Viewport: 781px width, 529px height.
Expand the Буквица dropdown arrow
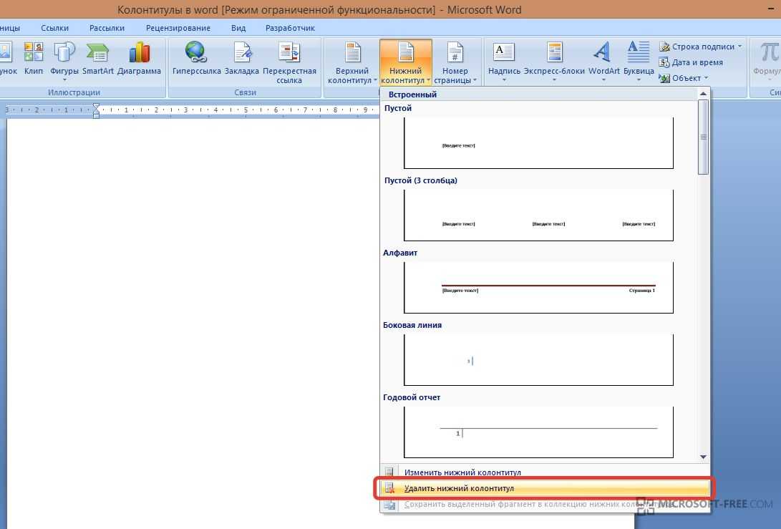(639, 79)
